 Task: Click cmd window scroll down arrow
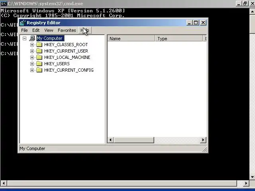(252, 177)
